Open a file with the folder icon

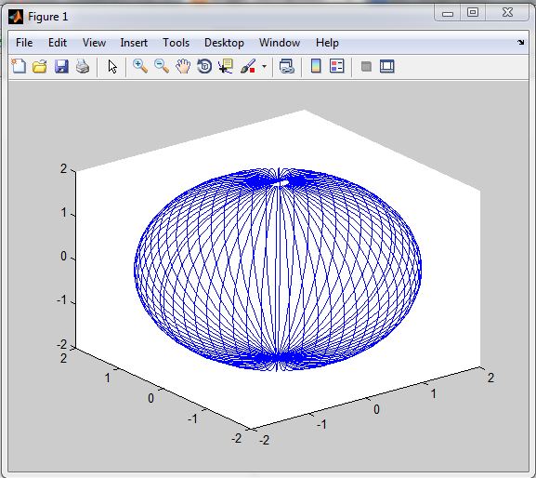(x=40, y=66)
